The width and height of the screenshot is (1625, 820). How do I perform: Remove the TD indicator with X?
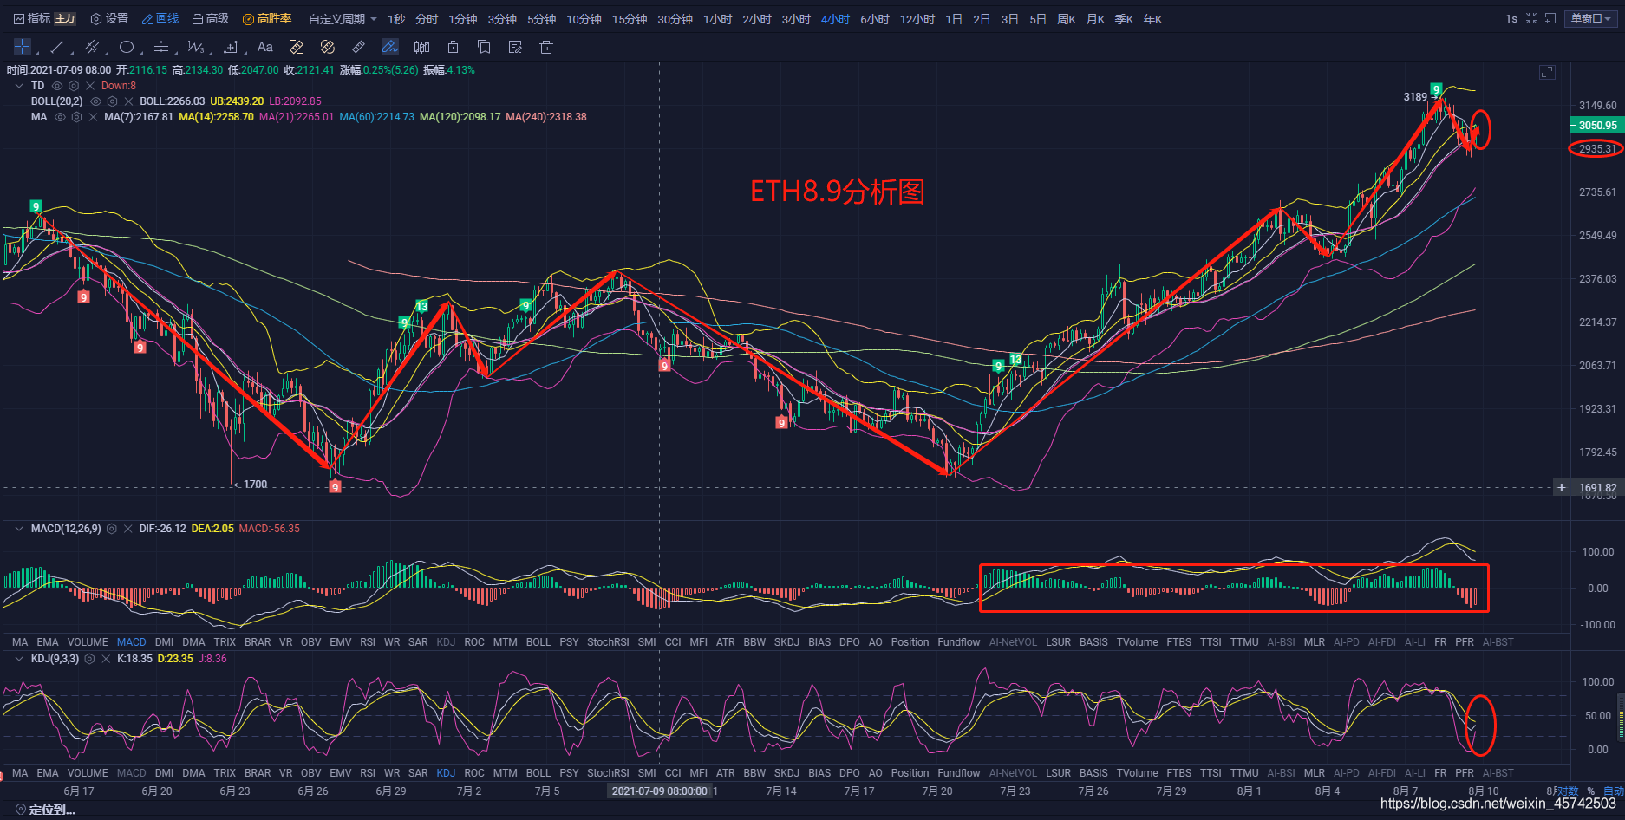[90, 86]
